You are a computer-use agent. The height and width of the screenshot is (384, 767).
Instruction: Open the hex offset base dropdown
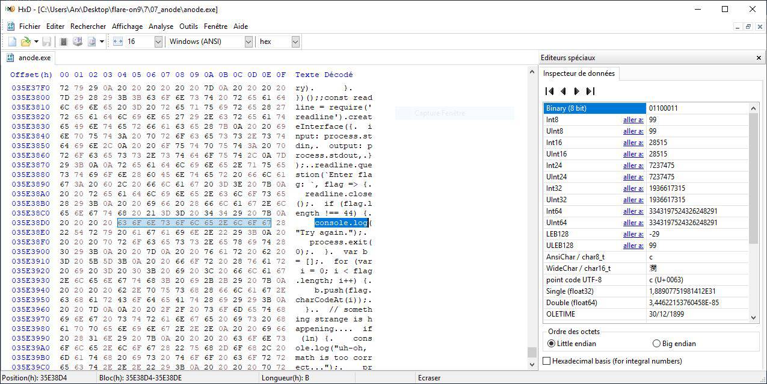[295, 42]
